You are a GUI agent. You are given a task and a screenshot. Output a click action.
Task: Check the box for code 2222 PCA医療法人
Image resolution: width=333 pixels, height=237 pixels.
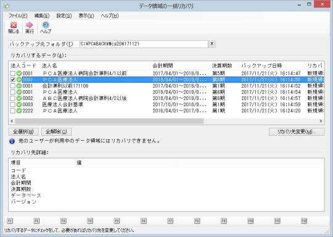13,110
